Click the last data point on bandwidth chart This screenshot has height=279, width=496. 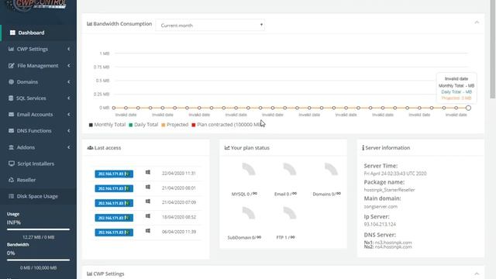point(468,108)
